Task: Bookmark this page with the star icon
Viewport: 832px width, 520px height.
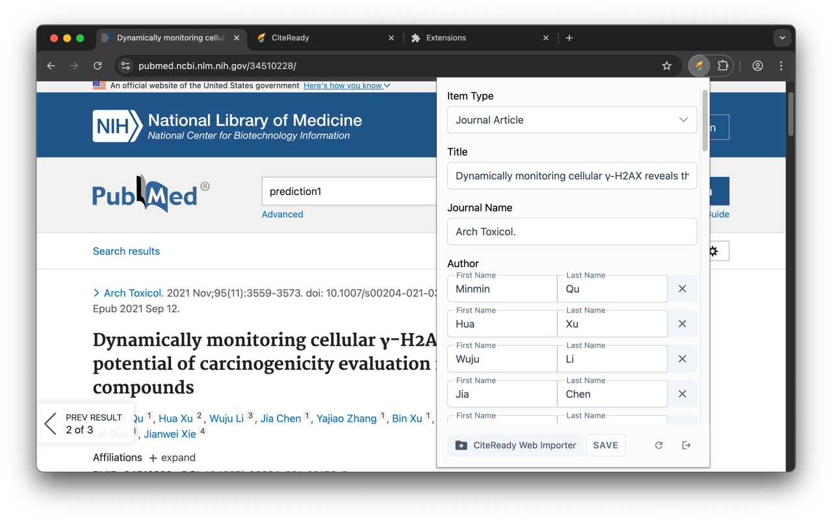Action: pos(666,66)
